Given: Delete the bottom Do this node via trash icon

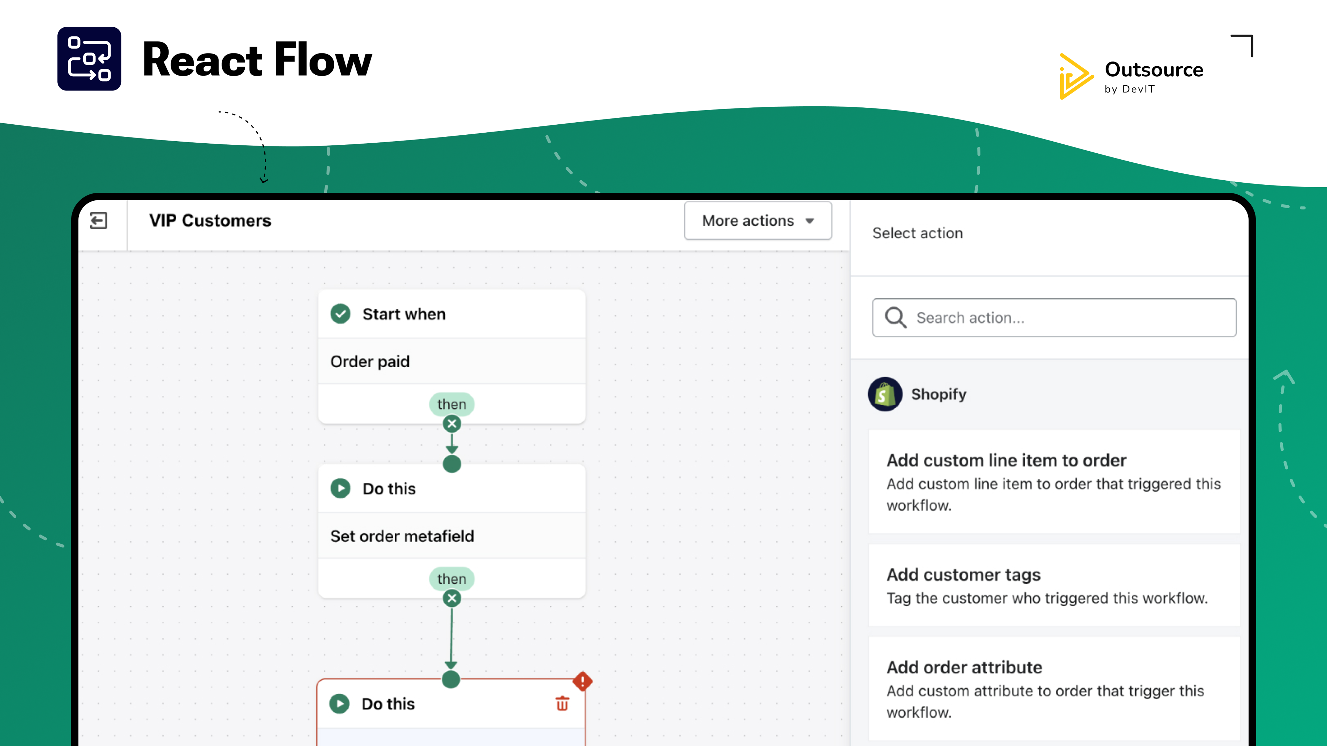Looking at the screenshot, I should pyautogui.click(x=562, y=704).
